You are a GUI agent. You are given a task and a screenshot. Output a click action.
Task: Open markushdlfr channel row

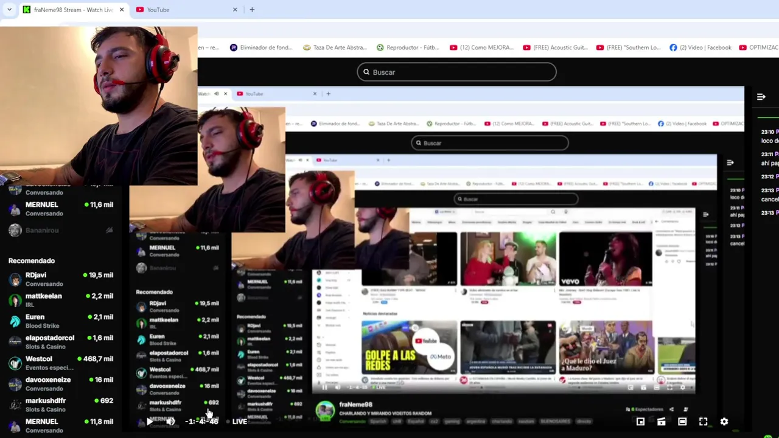[x=61, y=405]
